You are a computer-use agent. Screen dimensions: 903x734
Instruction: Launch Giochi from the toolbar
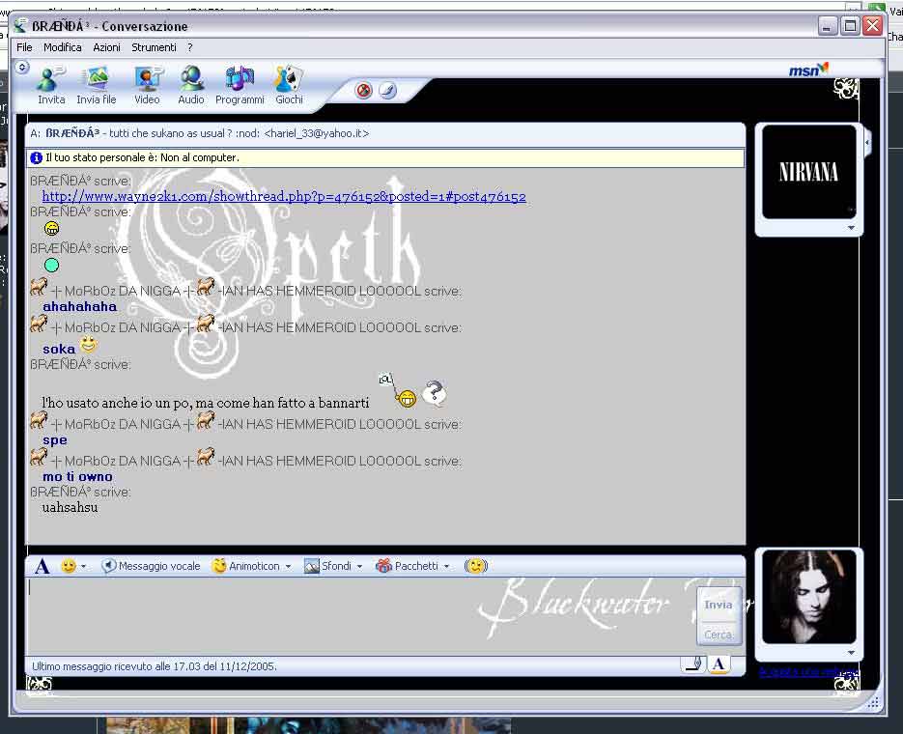click(x=289, y=85)
